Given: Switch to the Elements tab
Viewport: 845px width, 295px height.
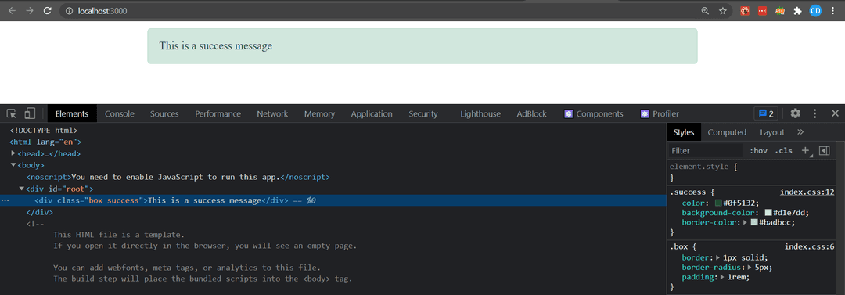Looking at the screenshot, I should pos(72,113).
